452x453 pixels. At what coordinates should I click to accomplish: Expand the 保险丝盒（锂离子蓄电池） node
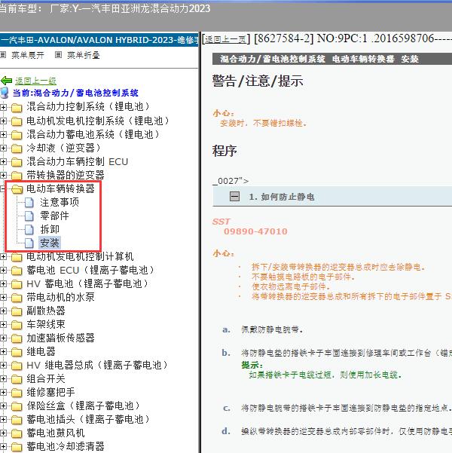pos(3,406)
